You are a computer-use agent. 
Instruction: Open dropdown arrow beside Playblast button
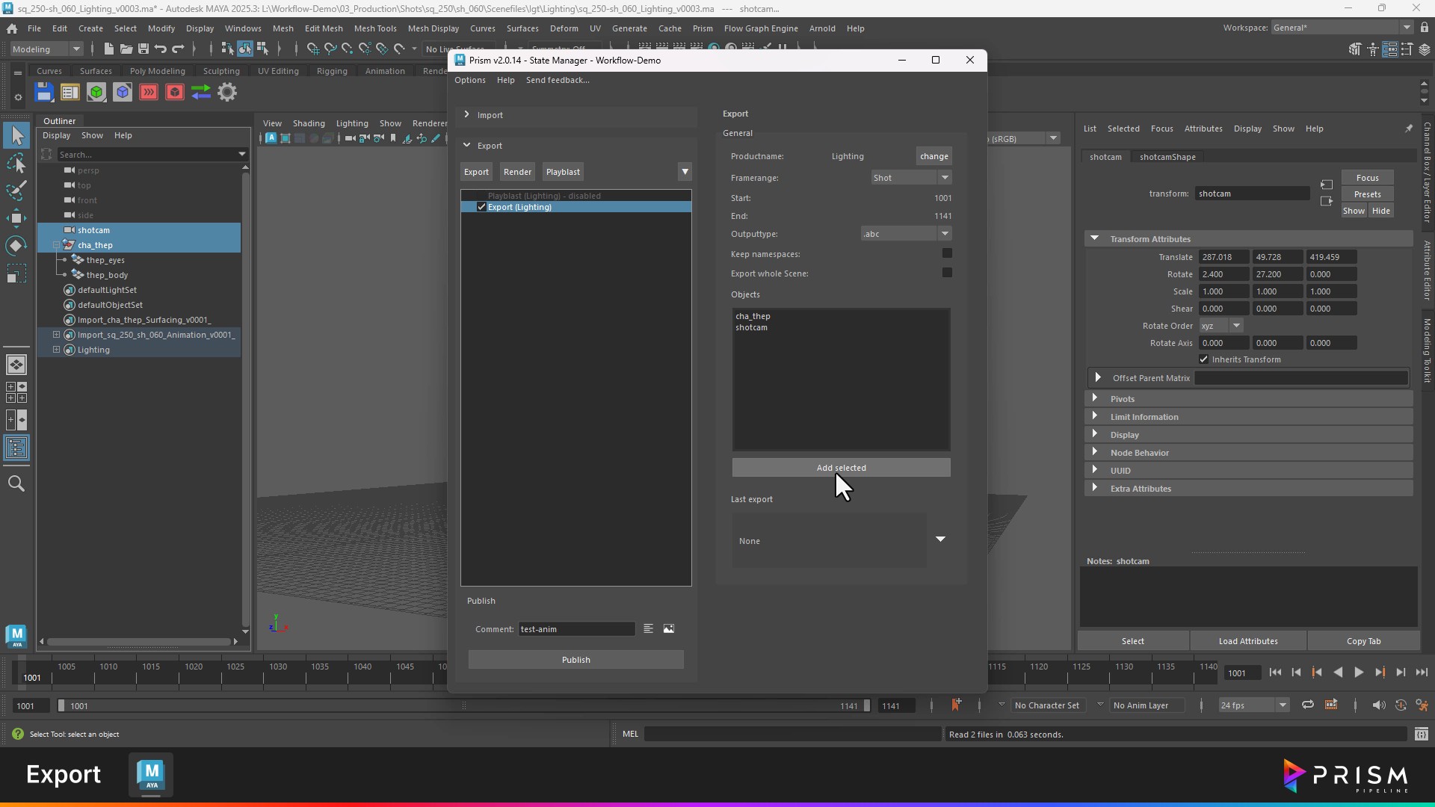[x=685, y=172]
